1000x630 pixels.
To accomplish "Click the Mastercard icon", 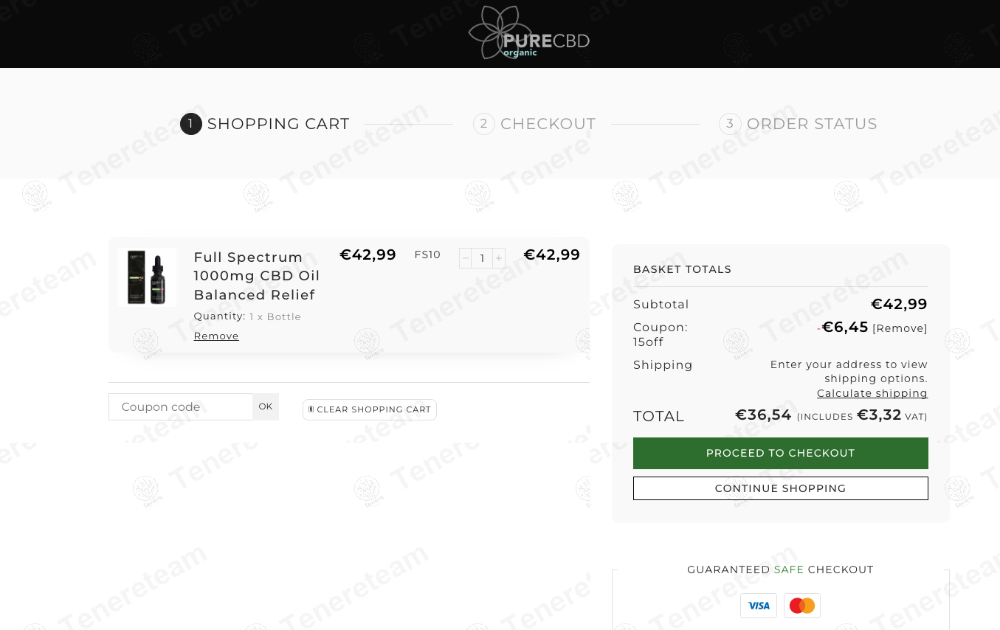I will (801, 606).
